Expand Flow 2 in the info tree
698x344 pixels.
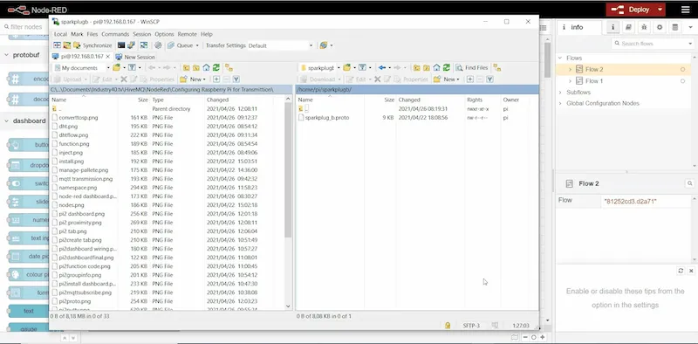(570, 70)
